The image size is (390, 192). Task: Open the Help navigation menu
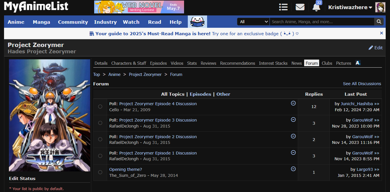pyautogui.click(x=175, y=22)
